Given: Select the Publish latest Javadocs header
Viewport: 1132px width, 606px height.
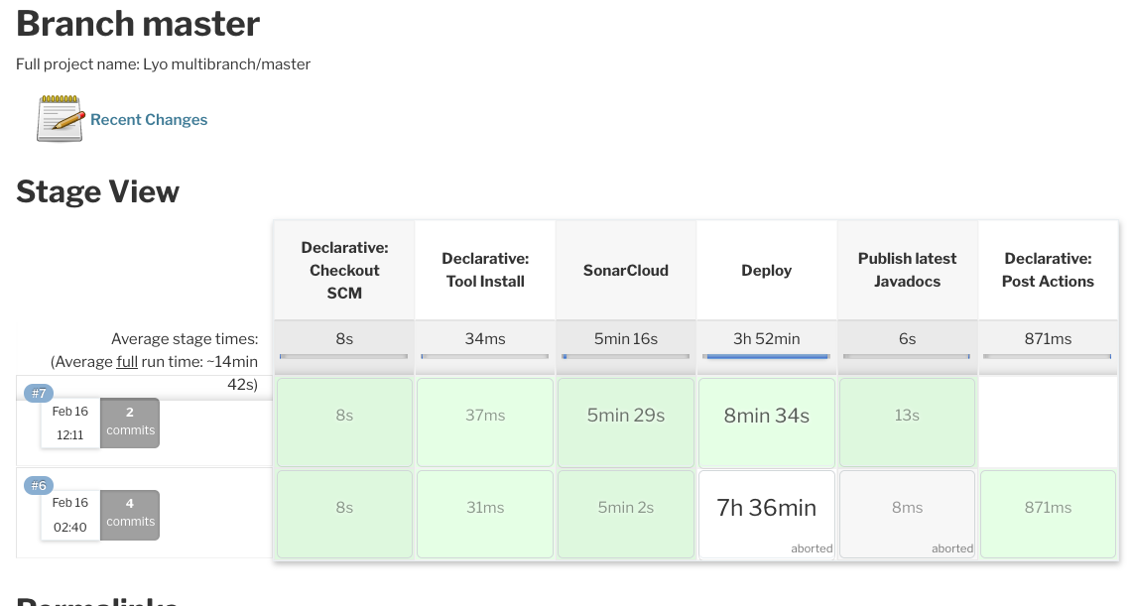Looking at the screenshot, I should [x=906, y=270].
